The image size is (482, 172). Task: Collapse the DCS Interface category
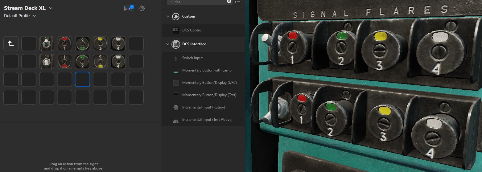click(167, 44)
